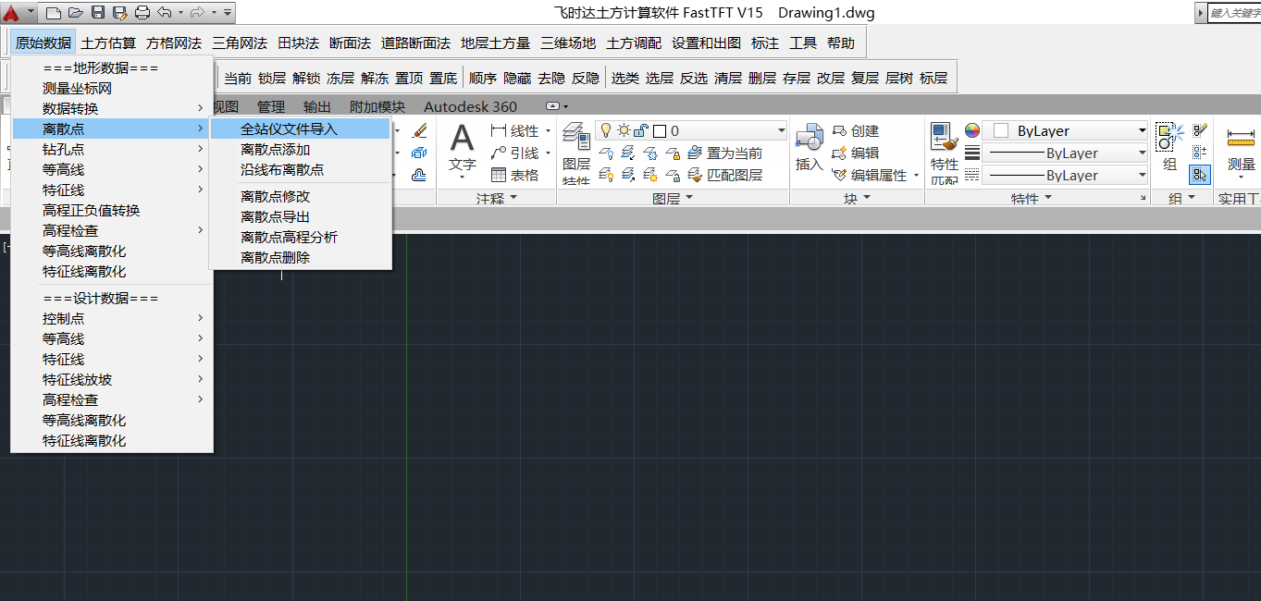Click 编辑属性 edit attributes icon
The width and height of the screenshot is (1261, 601).
point(870,175)
